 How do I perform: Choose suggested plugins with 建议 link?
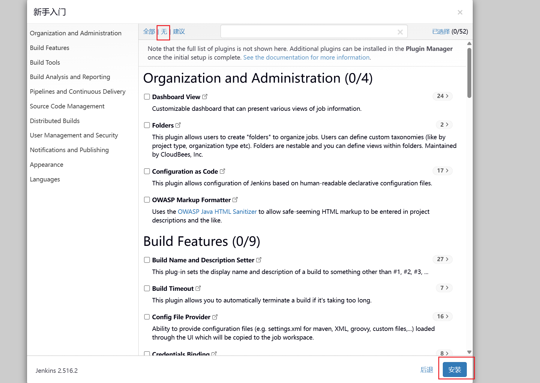pyautogui.click(x=179, y=31)
